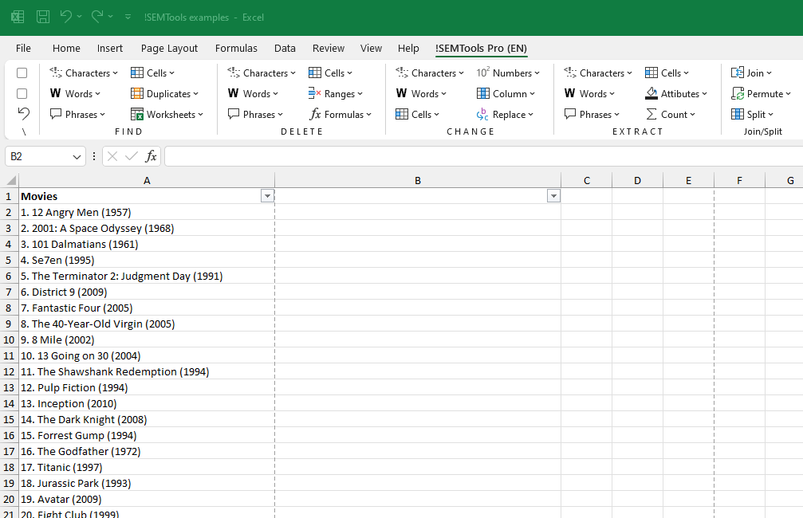Screen dimensions: 803x518
Task: Click the Formulas tool in DELETE group
Action: pyautogui.click(x=341, y=114)
